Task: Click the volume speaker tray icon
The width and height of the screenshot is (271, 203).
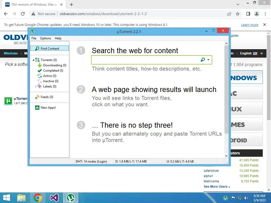Action: [x=246, y=198]
